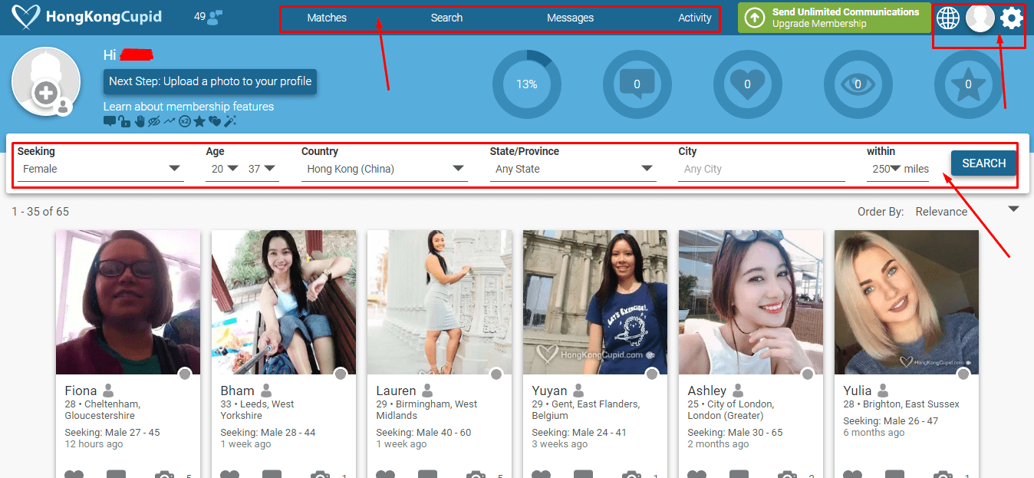
Task: Open the Order By Relevance dropdown
Action: click(967, 211)
